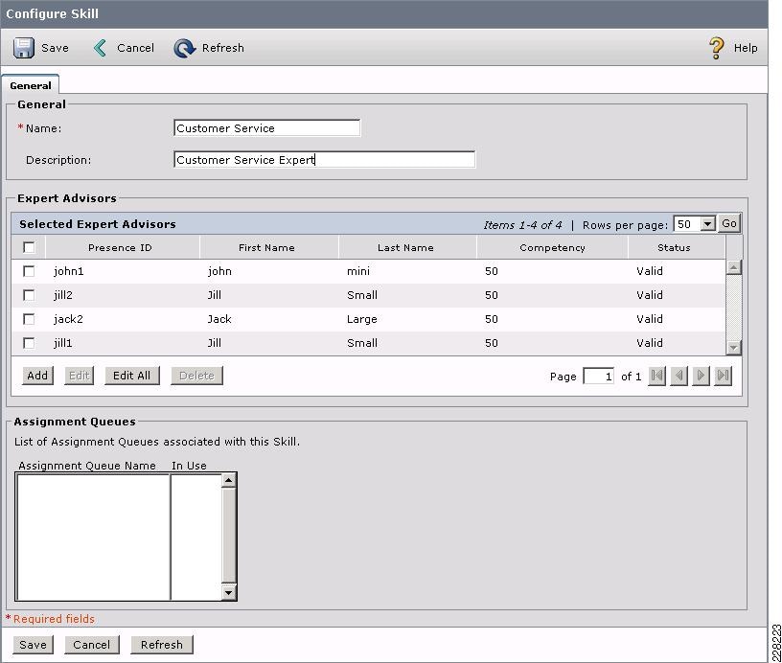Viewport: 782px width, 663px height.
Task: Click the Refresh circular arrow icon
Action: coord(185,48)
